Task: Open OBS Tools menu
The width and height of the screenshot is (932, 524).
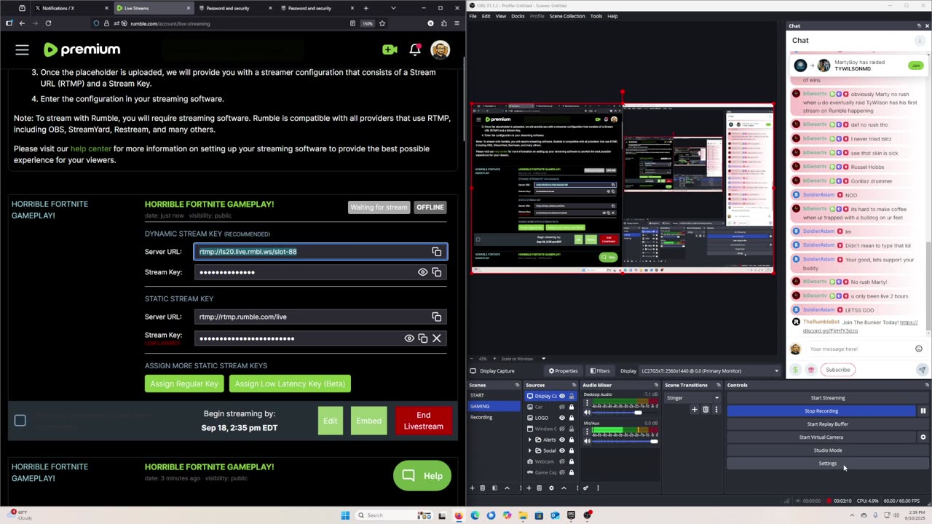Action: [x=596, y=16]
